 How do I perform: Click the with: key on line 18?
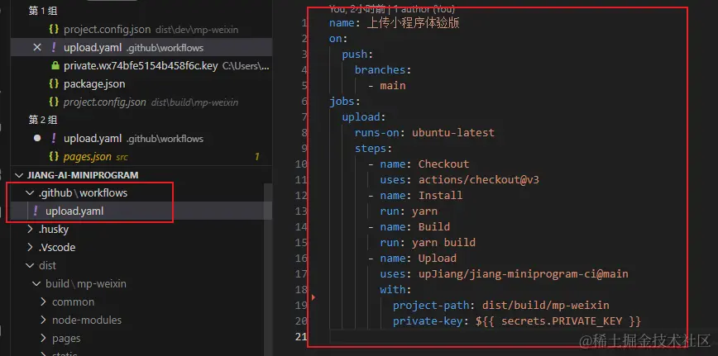click(395, 290)
